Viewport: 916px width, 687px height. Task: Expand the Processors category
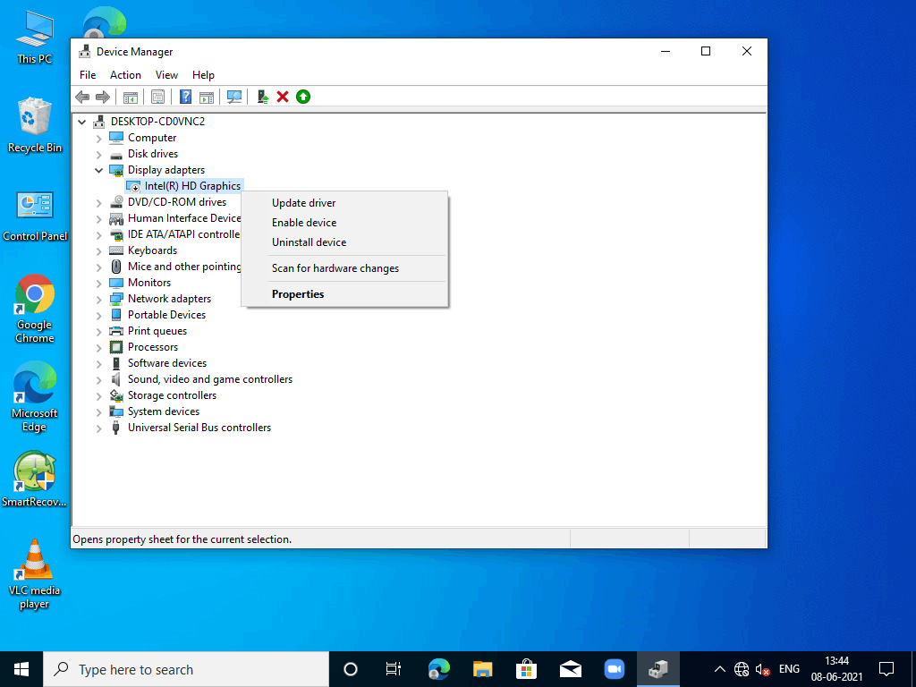pos(99,347)
